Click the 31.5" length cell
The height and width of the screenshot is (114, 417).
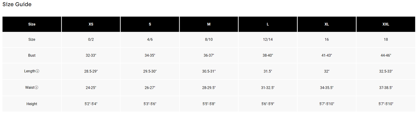[x=268, y=71]
